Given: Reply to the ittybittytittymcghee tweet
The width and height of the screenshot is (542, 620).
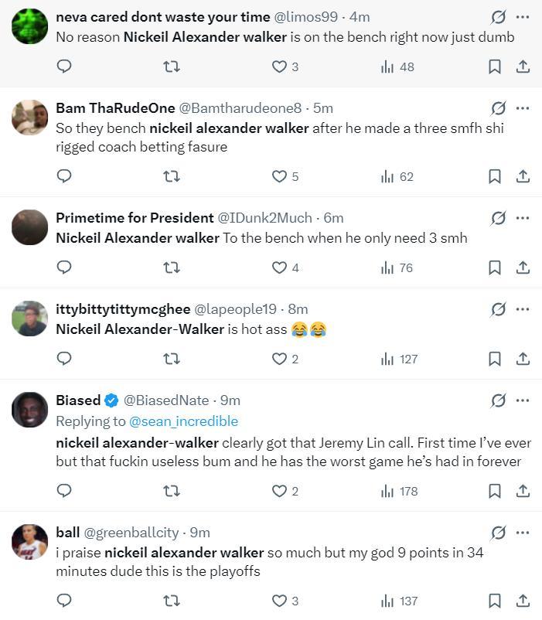Looking at the screenshot, I should [x=65, y=359].
